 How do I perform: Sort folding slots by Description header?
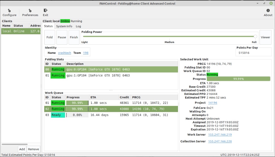pyautogui.click(x=121, y=64)
